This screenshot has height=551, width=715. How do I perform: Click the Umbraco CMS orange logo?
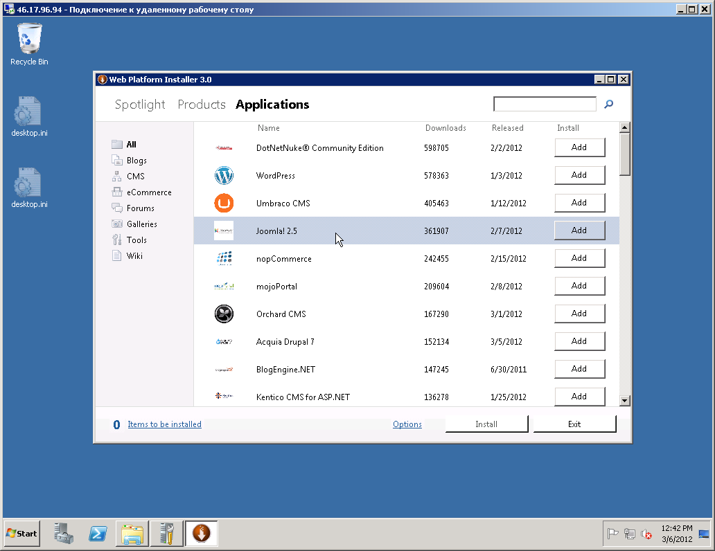(x=224, y=204)
